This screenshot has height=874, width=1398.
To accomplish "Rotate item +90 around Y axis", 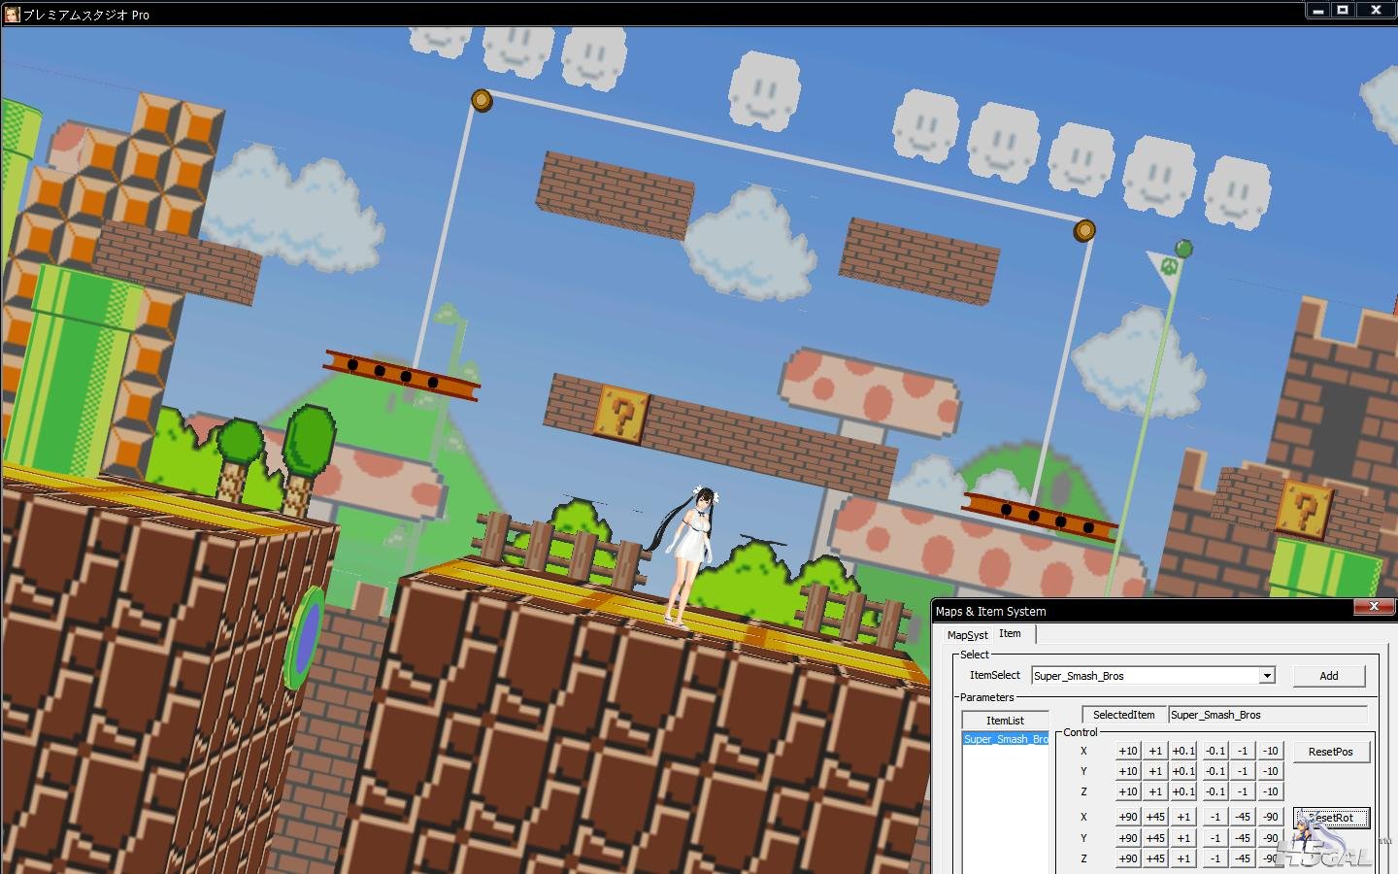I will (x=1127, y=838).
